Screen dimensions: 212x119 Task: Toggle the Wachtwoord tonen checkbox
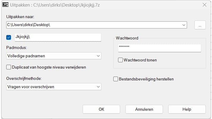point(120,60)
